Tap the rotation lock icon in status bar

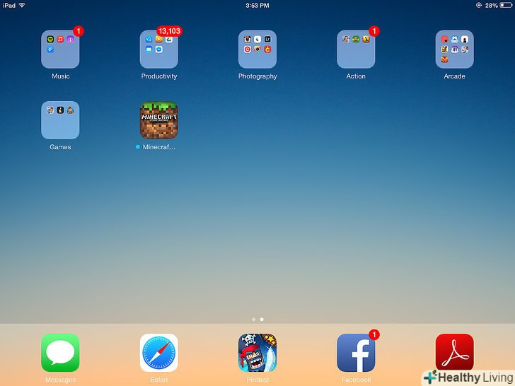point(478,5)
